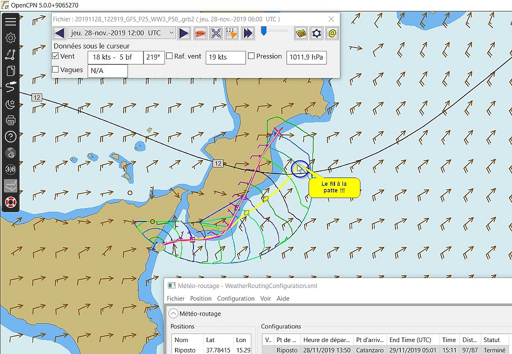Open GRIB settings gear icon

point(316,33)
